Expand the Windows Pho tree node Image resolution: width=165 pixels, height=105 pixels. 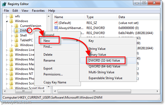click(7, 79)
